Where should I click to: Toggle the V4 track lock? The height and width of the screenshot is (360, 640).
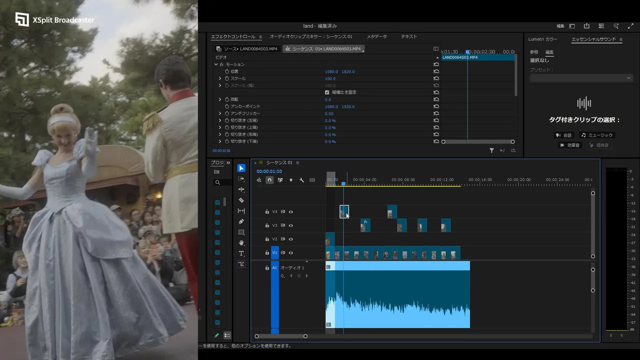[x=267, y=212]
